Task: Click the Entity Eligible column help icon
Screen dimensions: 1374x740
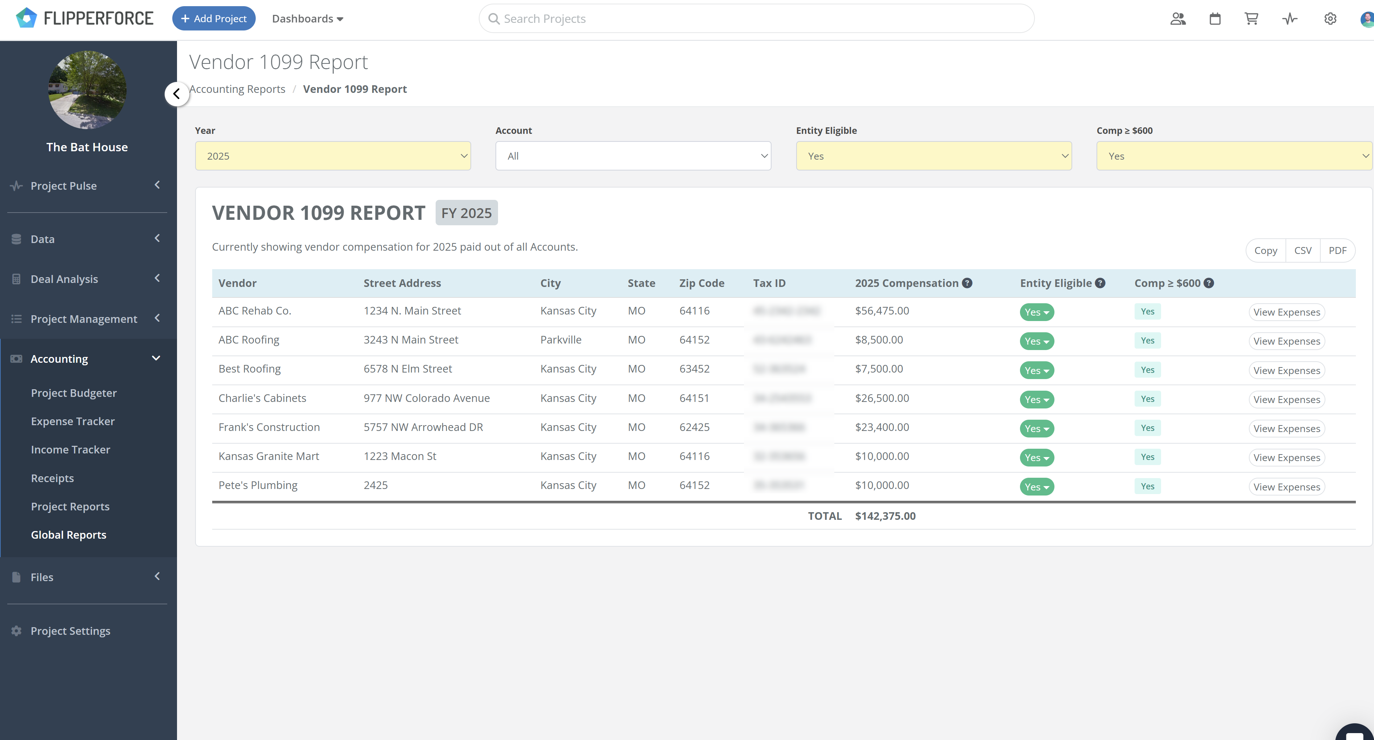Action: (x=1100, y=283)
